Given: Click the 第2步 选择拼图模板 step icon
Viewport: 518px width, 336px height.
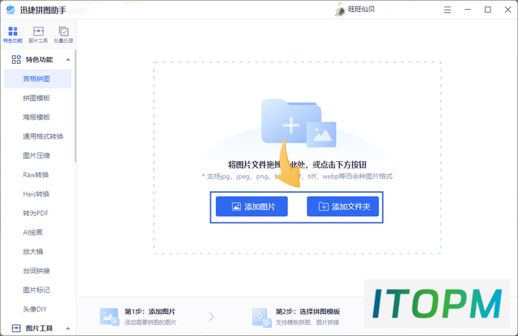Looking at the screenshot, I should [x=261, y=317].
